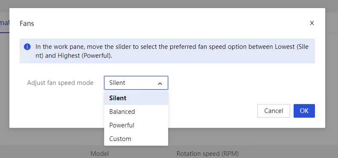Collapse the fan speed mode dropdown via its chevron arrow
The image size is (338, 158).
click(160, 84)
